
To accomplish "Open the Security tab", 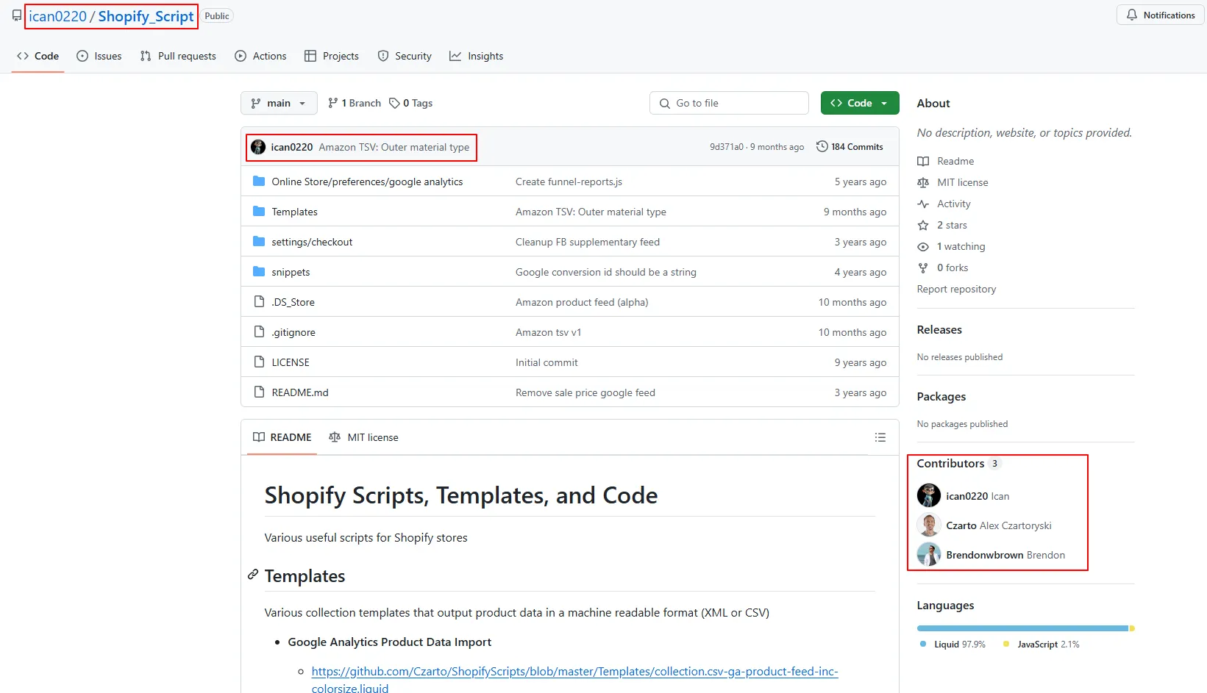I will pyautogui.click(x=405, y=56).
